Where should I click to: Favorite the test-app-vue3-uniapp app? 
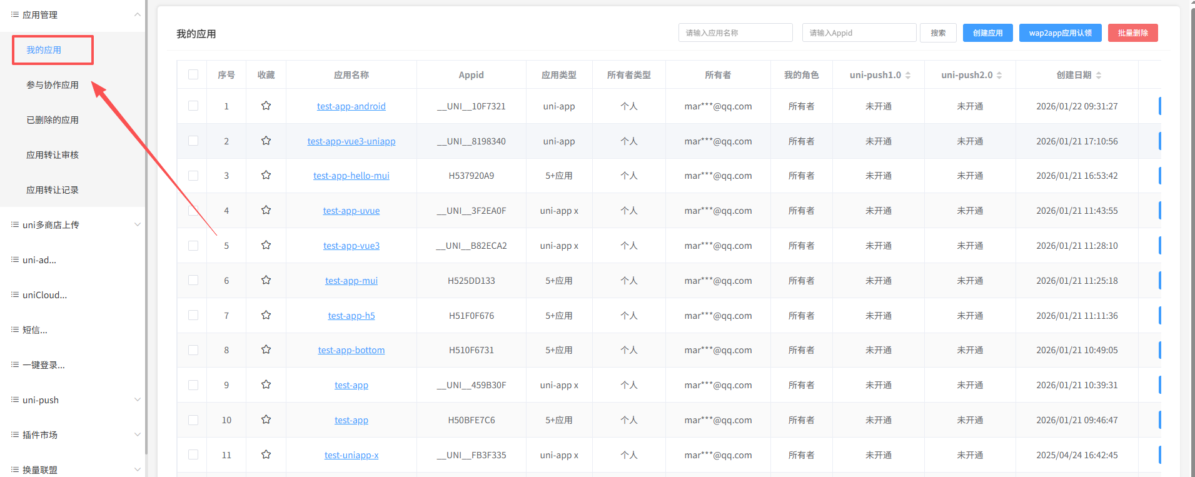tap(266, 141)
